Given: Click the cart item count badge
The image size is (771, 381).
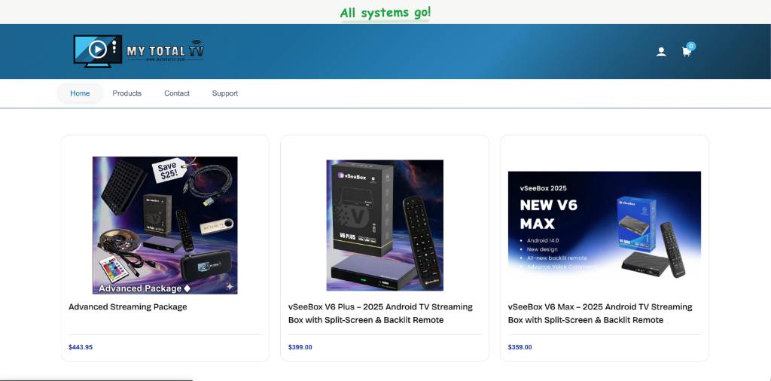Looking at the screenshot, I should 691,46.
